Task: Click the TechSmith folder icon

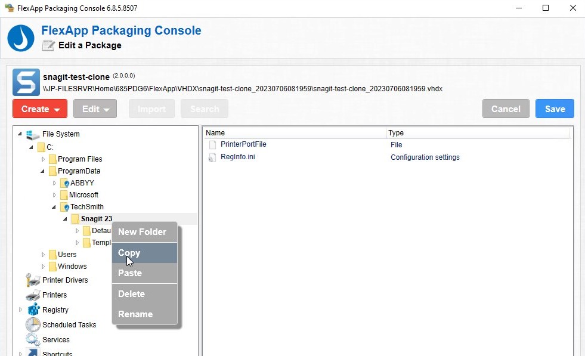Action: 64,207
